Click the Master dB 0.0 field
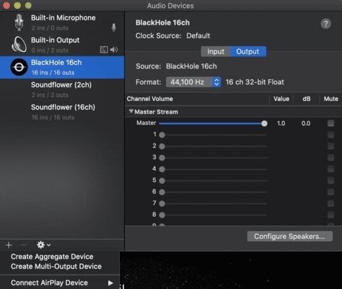Screen dimensions: 342x289 (306, 124)
